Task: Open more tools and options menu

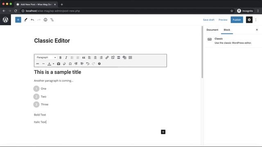Action: [256, 20]
